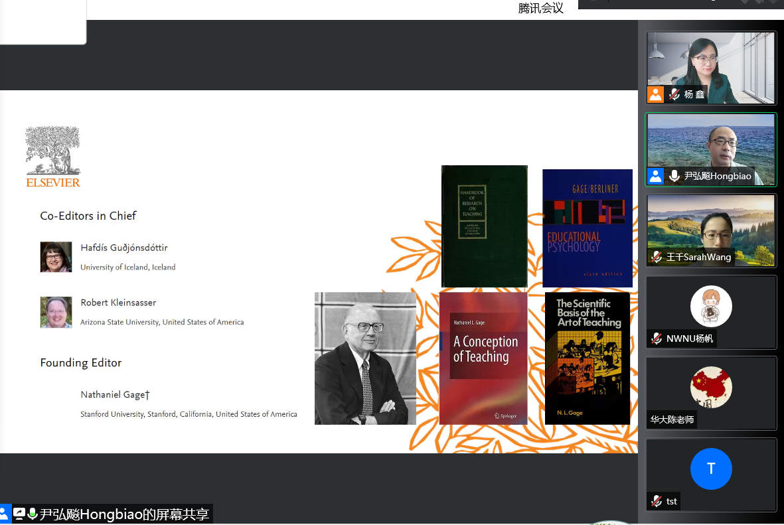Click the muted microphone icon for 杨鑫
The height and width of the screenshot is (525, 784).
pyautogui.click(x=674, y=94)
